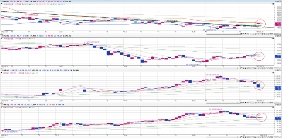Click the grid icon under the 352.95 chart
This screenshot has height=138, width=282.
[x=272, y=34]
